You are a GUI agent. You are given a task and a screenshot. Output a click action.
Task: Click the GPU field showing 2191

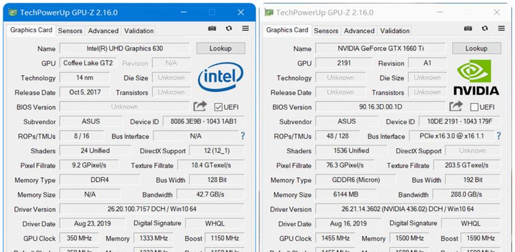tap(343, 63)
